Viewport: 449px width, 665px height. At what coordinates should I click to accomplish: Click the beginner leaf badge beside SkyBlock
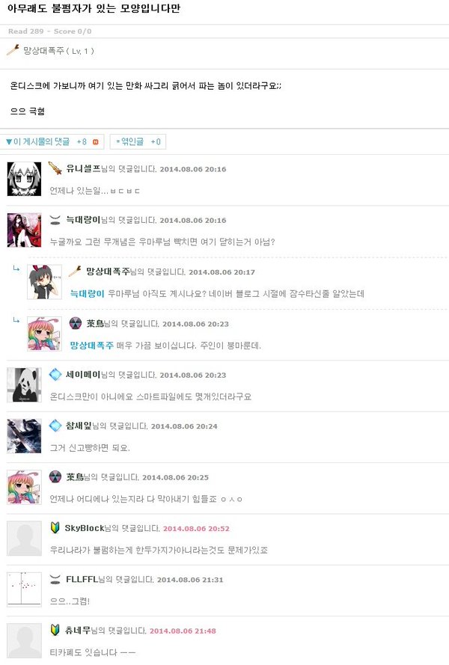pyautogui.click(x=55, y=527)
